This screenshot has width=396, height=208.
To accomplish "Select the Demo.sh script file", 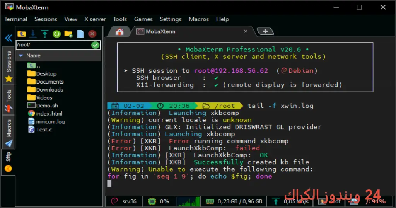I will (43, 106).
